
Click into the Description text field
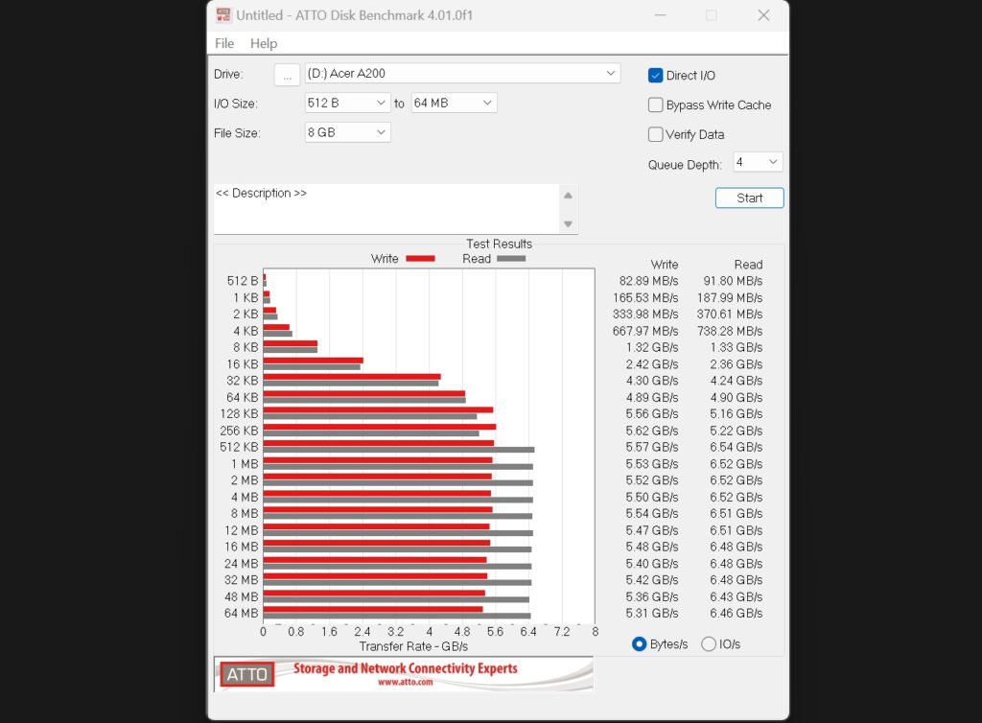tap(386, 208)
